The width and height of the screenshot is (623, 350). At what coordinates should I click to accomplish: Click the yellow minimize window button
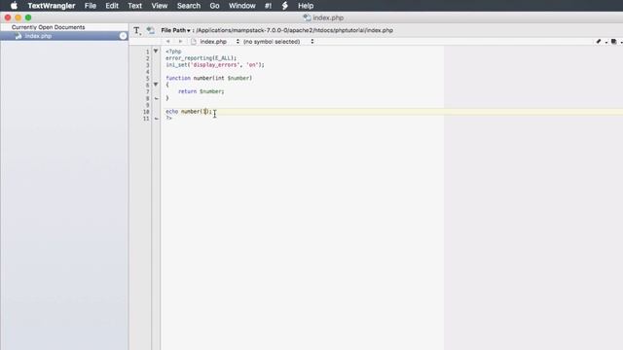pos(18,17)
